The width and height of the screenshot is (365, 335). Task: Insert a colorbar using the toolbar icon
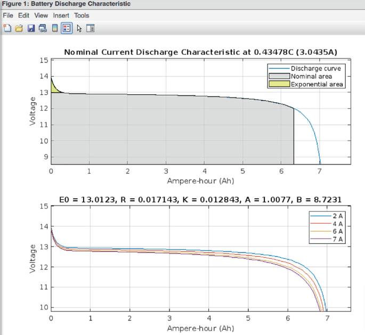(x=54, y=28)
